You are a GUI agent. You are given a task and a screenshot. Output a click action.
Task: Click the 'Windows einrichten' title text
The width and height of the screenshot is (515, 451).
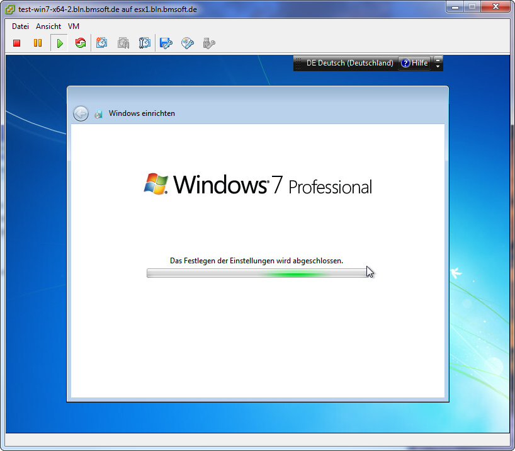142,113
